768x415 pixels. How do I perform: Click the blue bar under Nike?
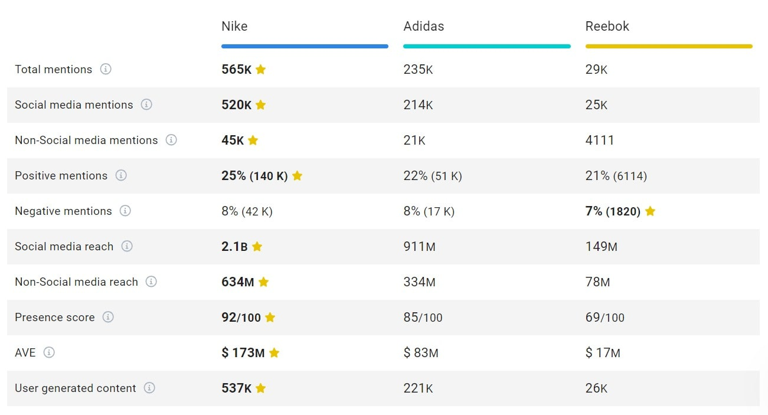pos(305,46)
